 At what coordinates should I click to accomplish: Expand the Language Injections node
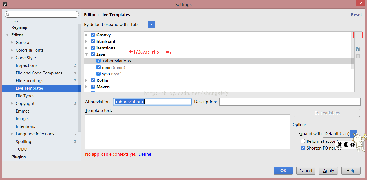click(x=12, y=134)
